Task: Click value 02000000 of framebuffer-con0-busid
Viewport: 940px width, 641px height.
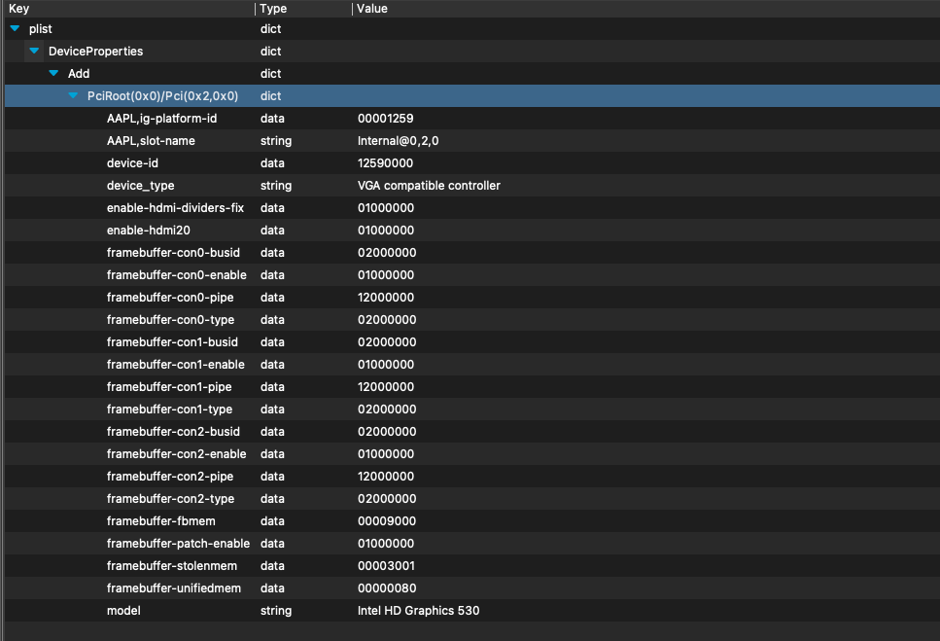Action: click(387, 253)
